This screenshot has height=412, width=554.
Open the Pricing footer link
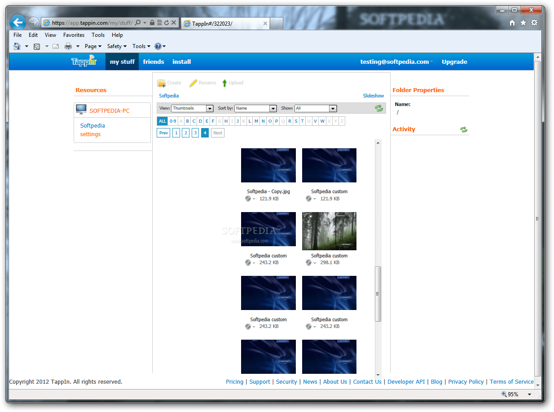(234, 382)
